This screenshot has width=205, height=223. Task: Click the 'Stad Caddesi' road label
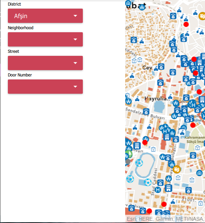(x=154, y=182)
